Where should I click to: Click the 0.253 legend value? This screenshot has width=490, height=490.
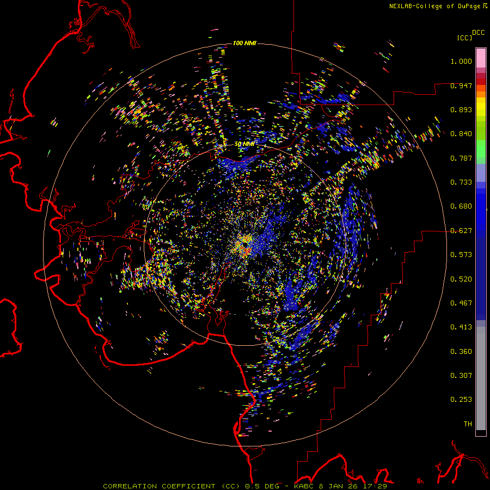[x=461, y=400]
